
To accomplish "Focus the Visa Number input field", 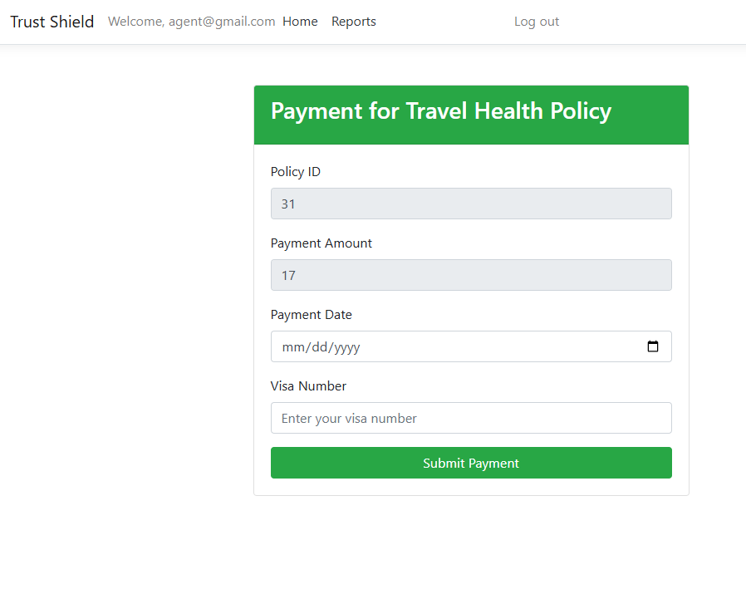I will click(471, 418).
